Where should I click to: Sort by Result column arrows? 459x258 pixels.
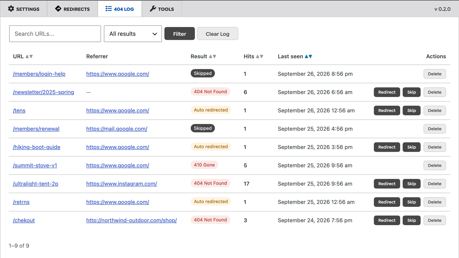pyautogui.click(x=213, y=56)
